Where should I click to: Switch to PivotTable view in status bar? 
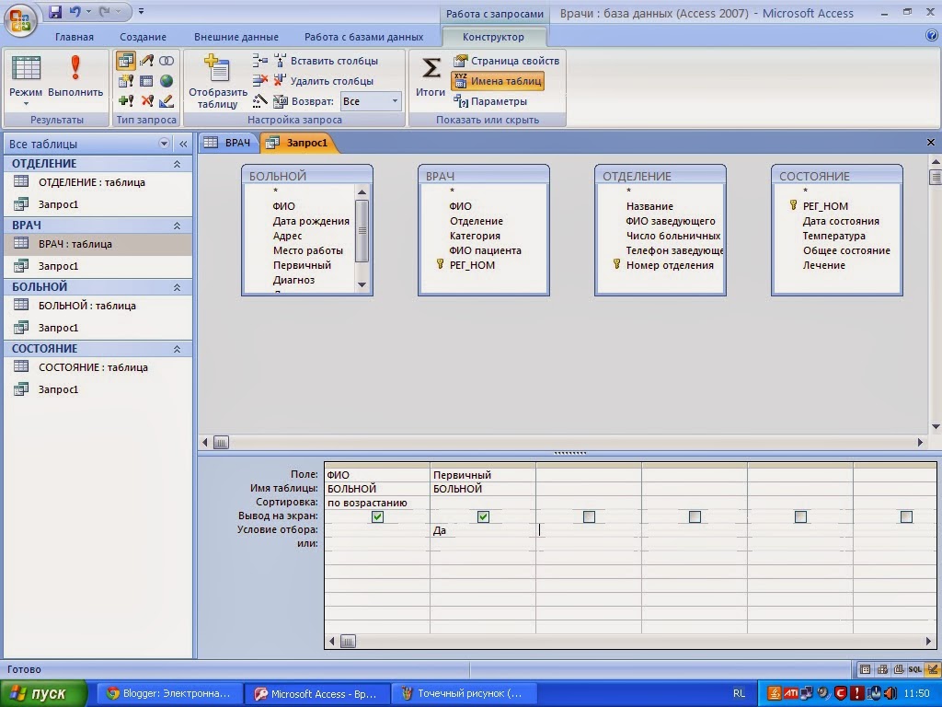(882, 669)
